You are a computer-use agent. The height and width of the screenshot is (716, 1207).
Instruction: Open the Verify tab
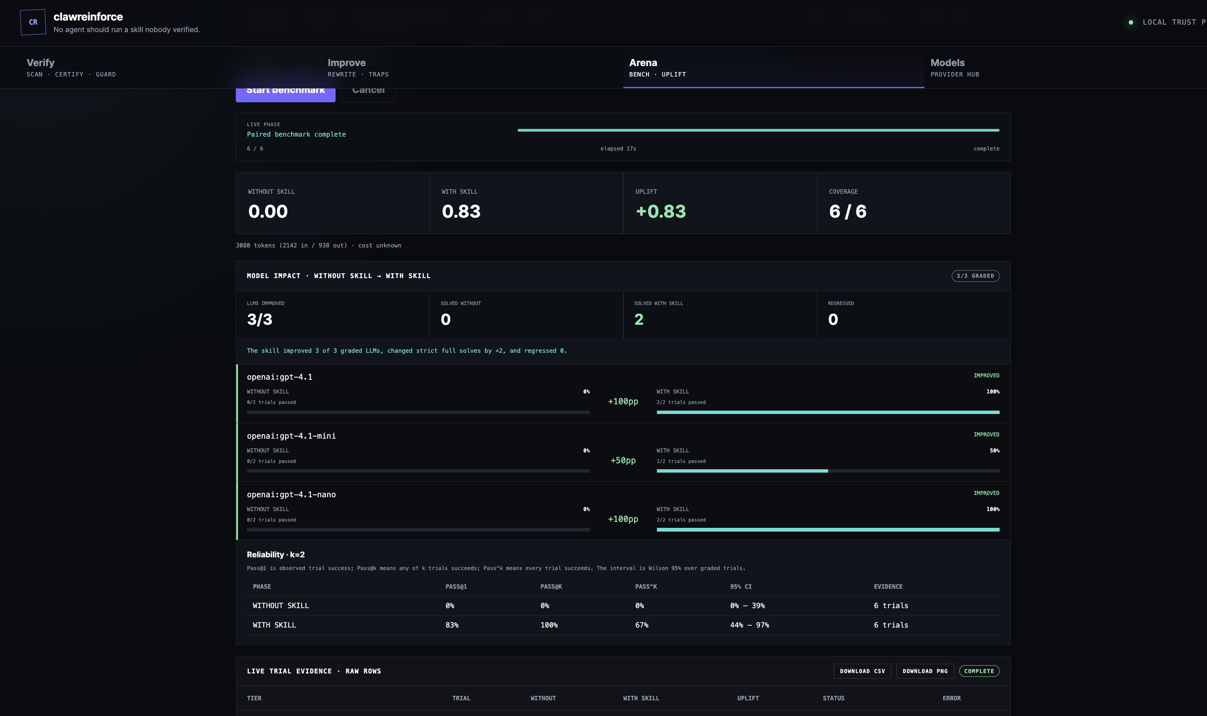click(x=71, y=68)
